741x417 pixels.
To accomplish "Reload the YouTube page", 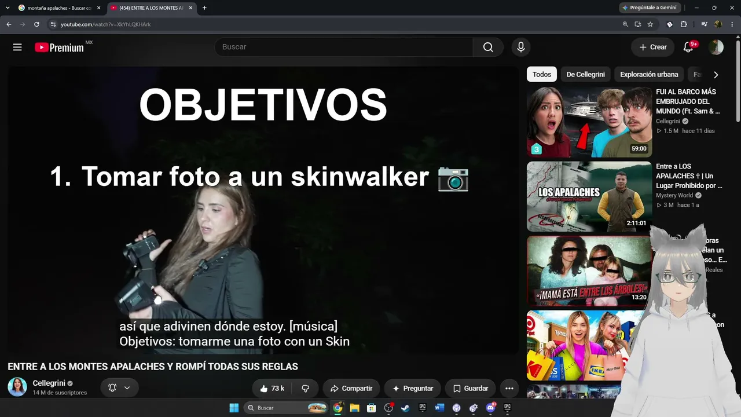I will [x=36, y=24].
